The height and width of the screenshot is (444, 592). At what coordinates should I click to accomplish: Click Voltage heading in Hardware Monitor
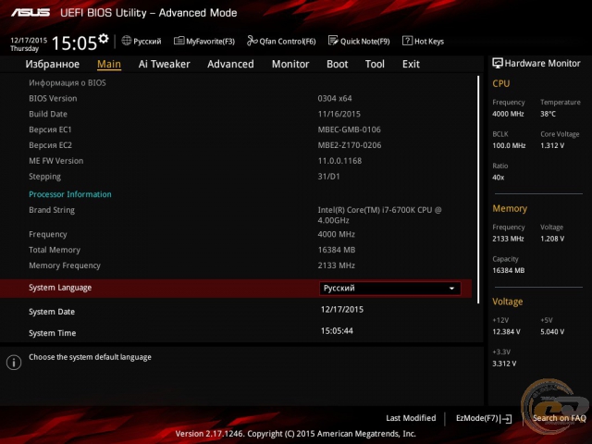click(508, 302)
